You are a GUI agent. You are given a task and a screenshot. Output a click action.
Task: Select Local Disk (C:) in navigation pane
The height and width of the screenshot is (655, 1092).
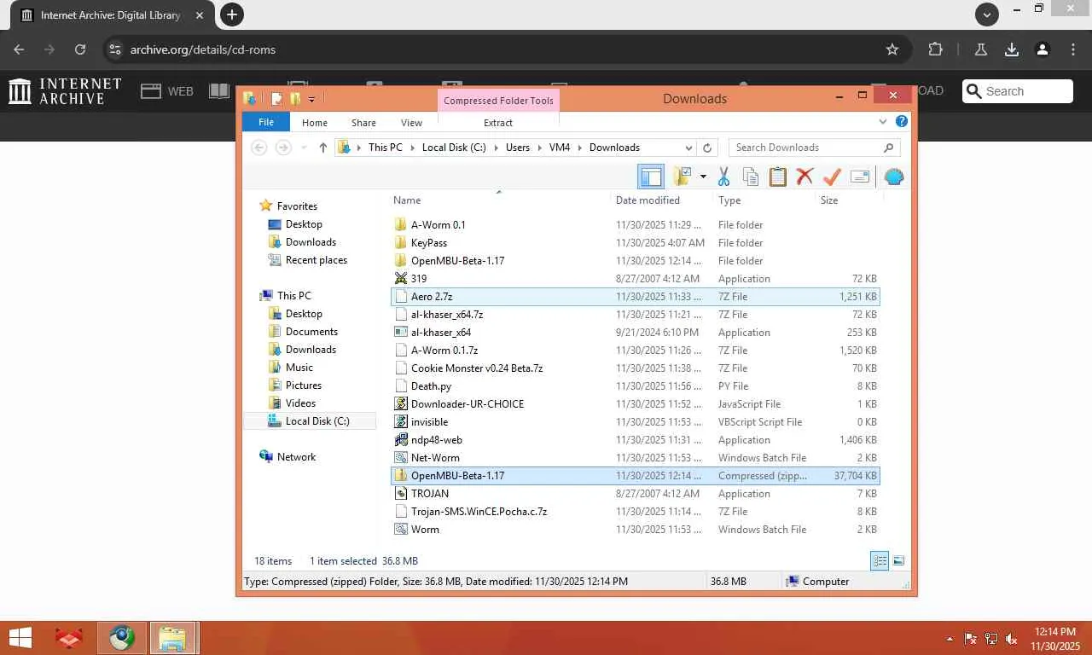[x=310, y=421]
